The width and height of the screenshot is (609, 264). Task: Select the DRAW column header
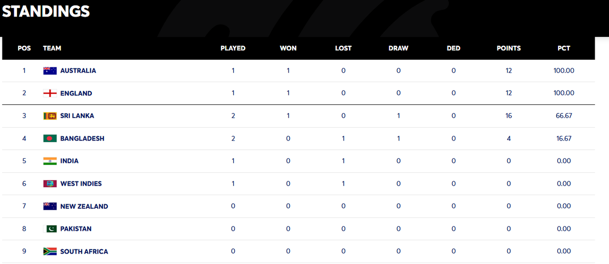[398, 48]
